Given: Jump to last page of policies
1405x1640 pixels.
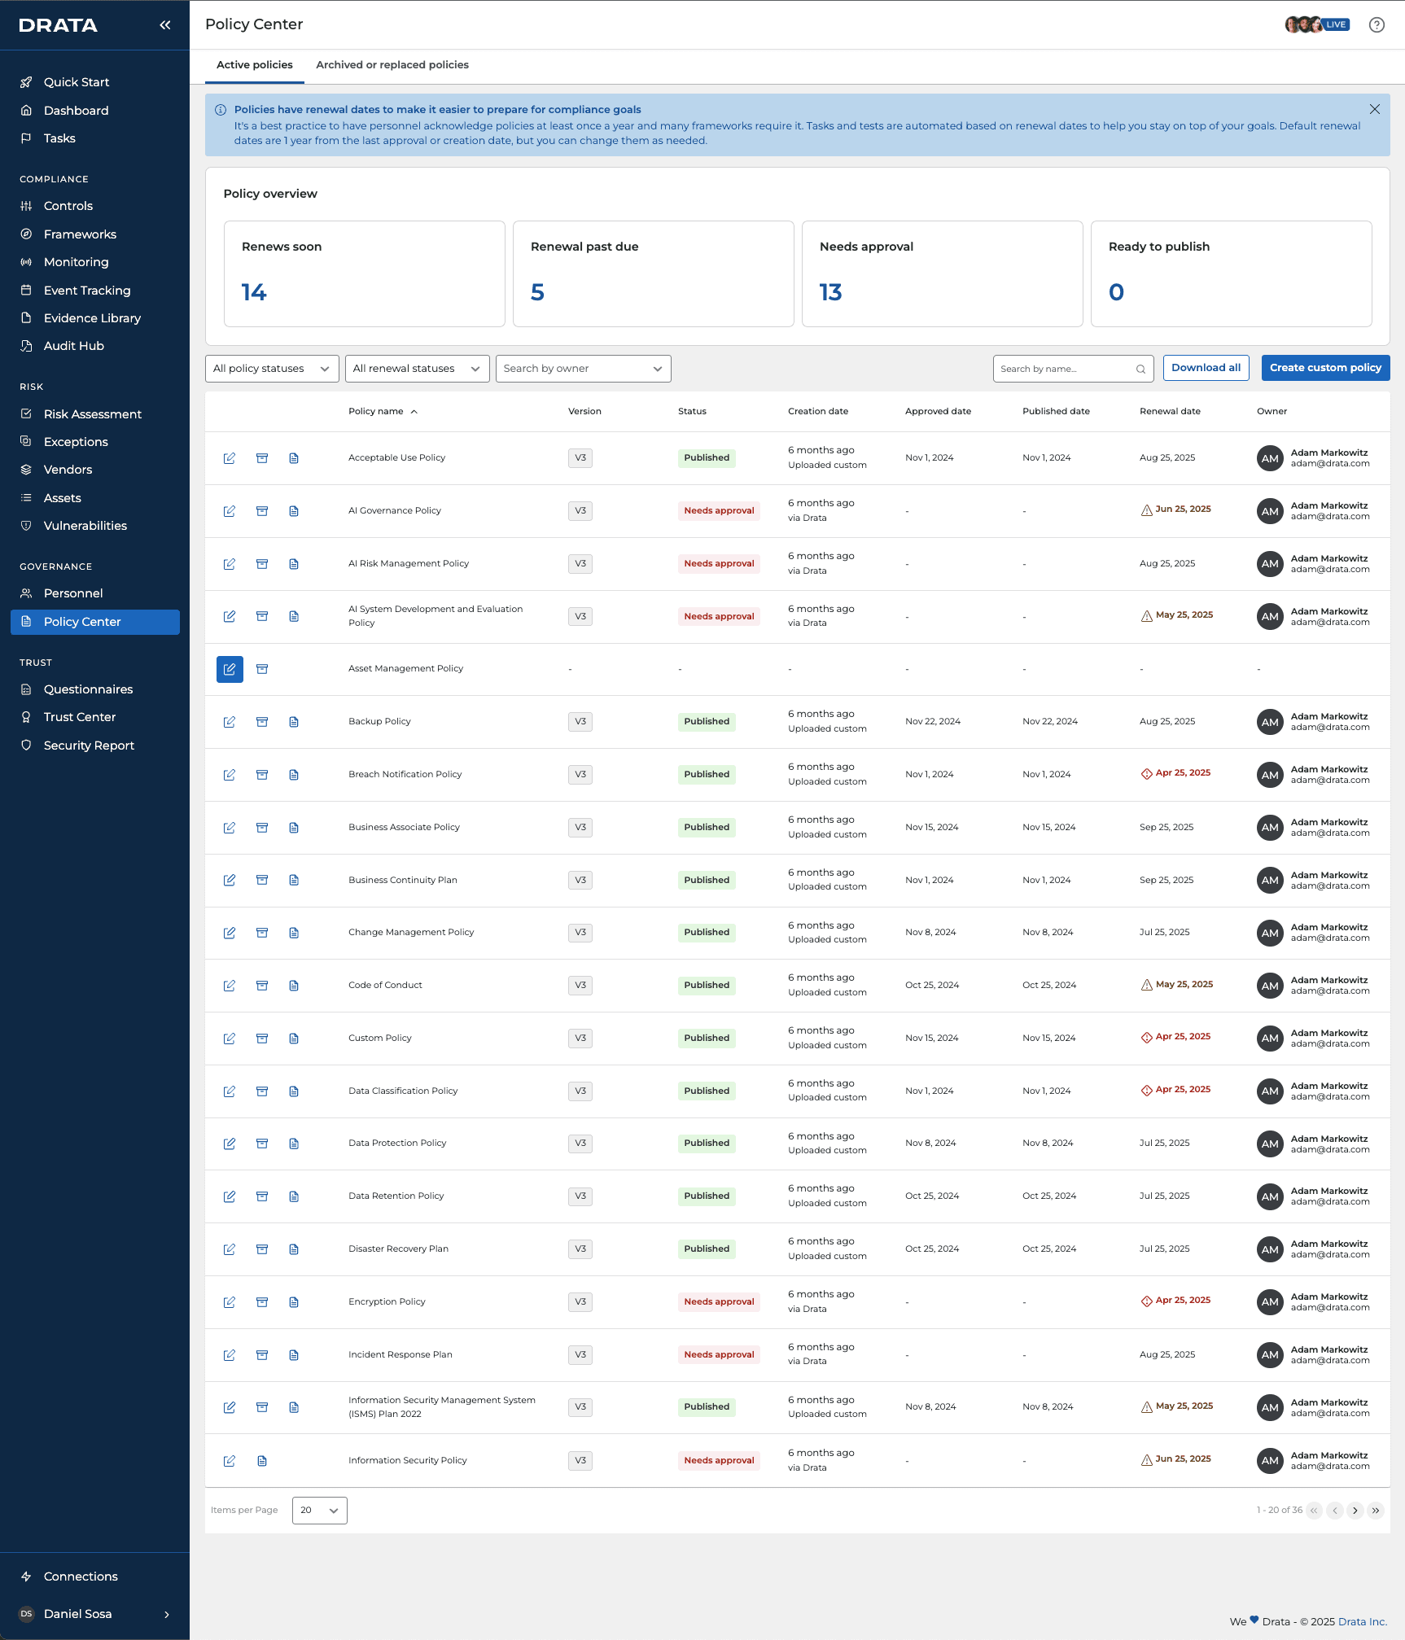Looking at the screenshot, I should [1376, 1511].
